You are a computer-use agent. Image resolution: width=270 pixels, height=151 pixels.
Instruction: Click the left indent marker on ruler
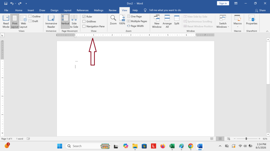[75, 36]
